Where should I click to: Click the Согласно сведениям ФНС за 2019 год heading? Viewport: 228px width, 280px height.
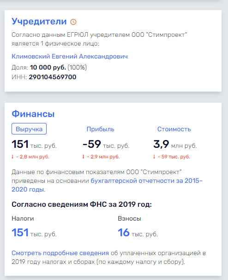click(x=82, y=204)
